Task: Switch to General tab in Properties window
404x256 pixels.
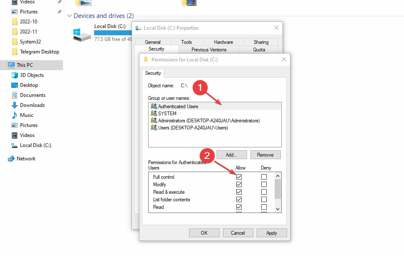Action: (153, 42)
